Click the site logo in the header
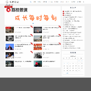Image resolution: width=91 pixels, height=91 pixels. click(12, 2)
